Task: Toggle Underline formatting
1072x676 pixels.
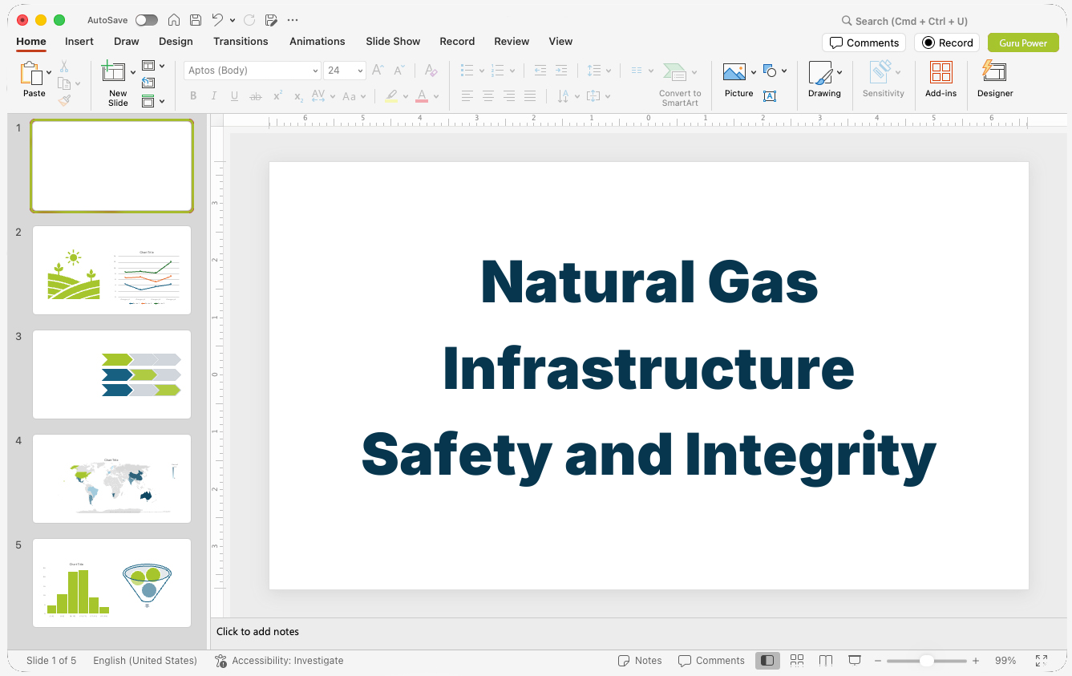Action: pos(234,96)
